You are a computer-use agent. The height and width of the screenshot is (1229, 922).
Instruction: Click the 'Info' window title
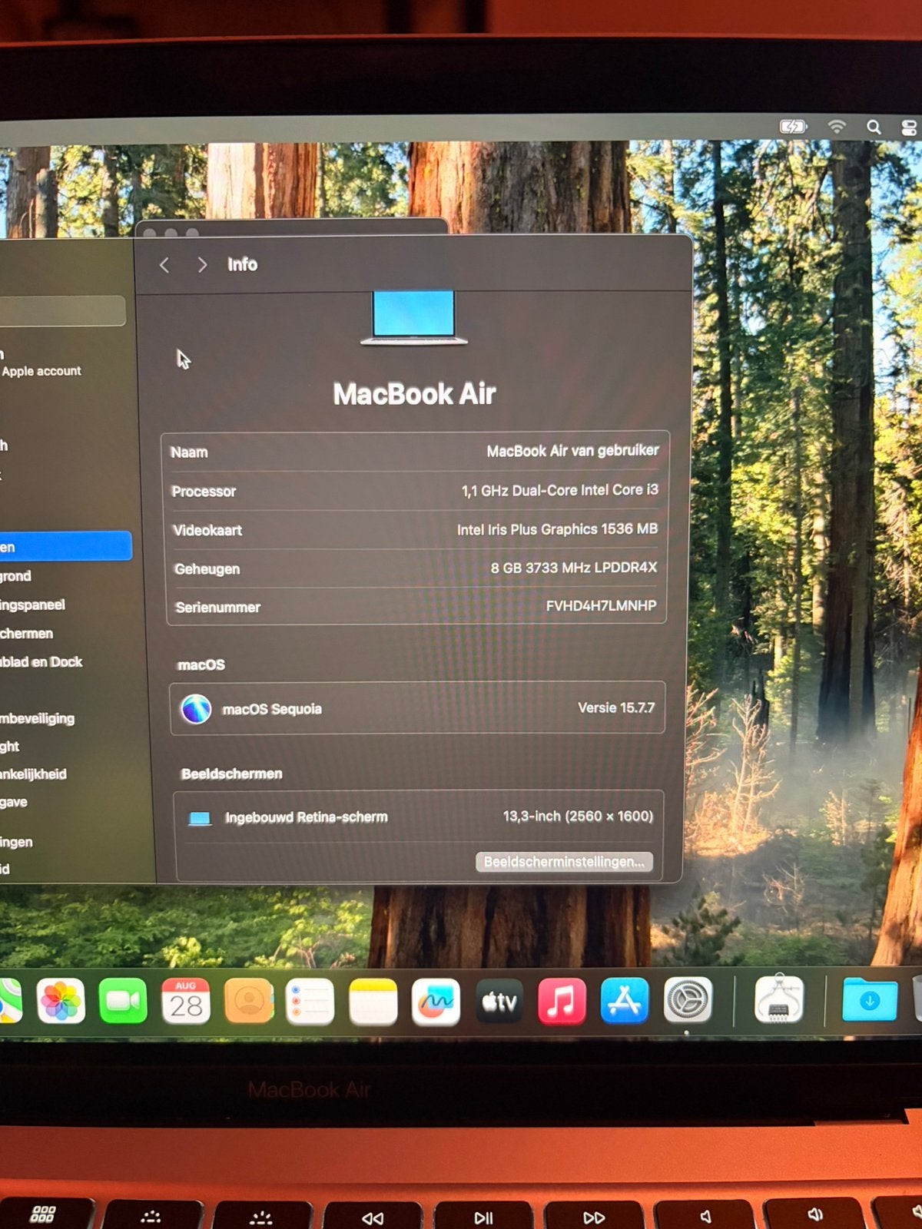coord(242,264)
